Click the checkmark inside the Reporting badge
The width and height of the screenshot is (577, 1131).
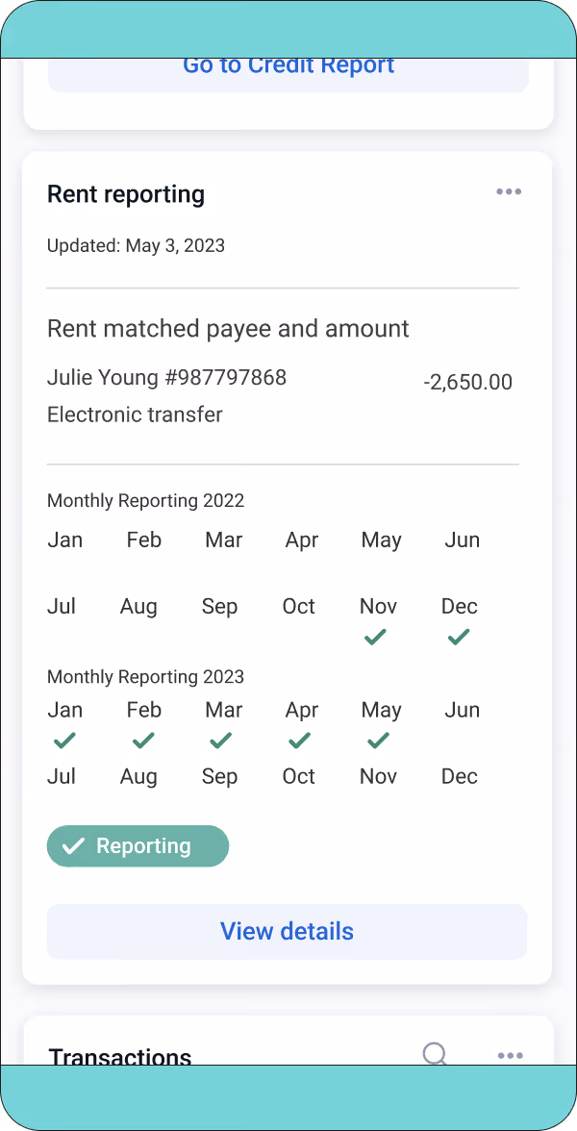point(73,845)
